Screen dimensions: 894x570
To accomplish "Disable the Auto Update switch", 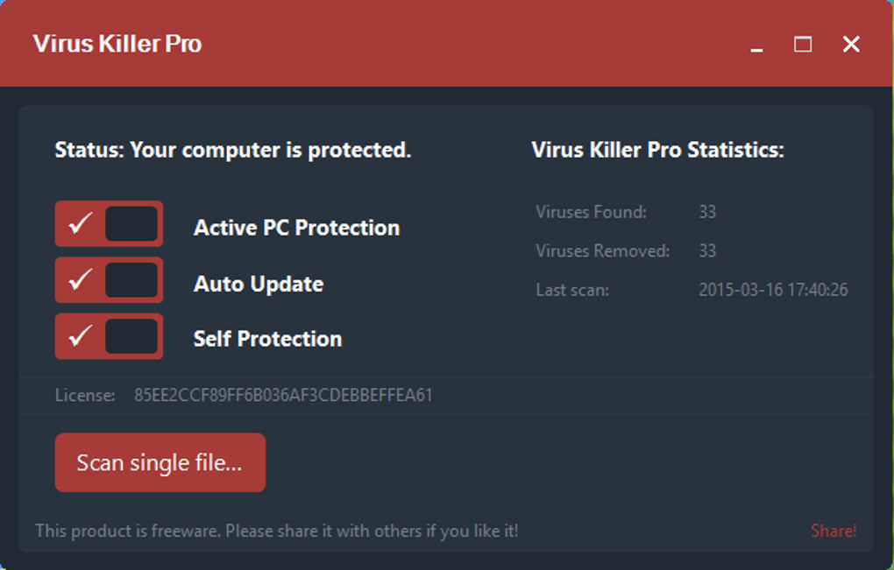I will point(109,280).
